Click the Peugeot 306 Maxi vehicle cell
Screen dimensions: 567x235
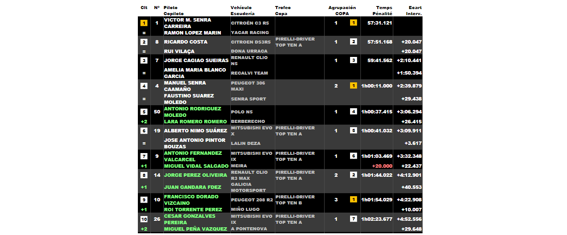pos(248,86)
